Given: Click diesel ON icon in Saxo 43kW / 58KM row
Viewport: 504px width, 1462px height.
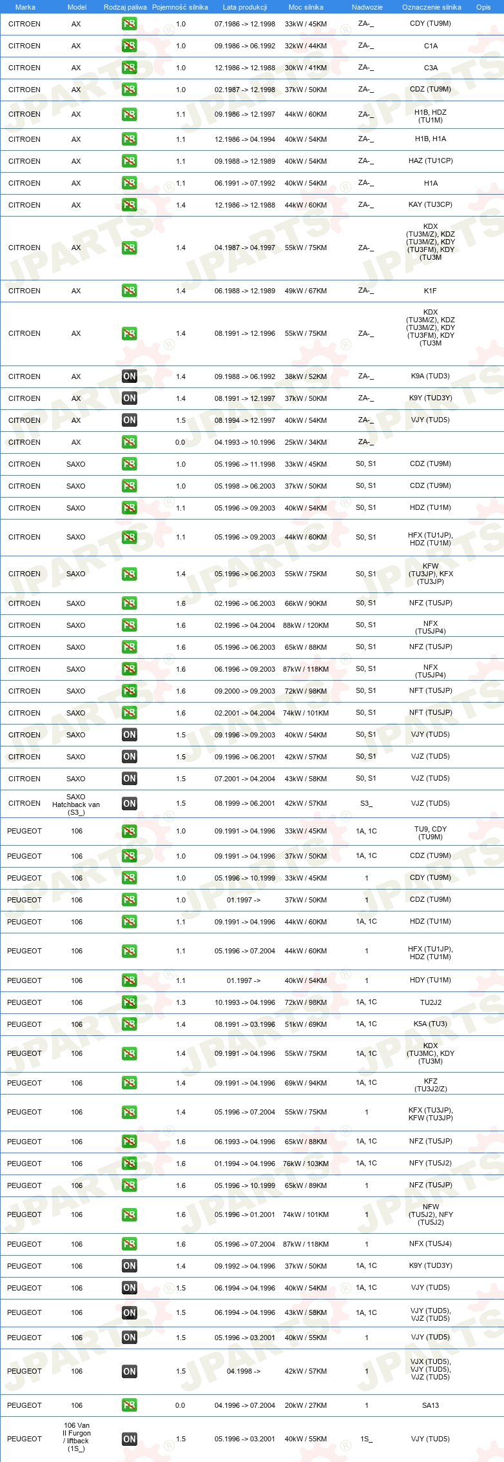Looking at the screenshot, I should [130, 779].
